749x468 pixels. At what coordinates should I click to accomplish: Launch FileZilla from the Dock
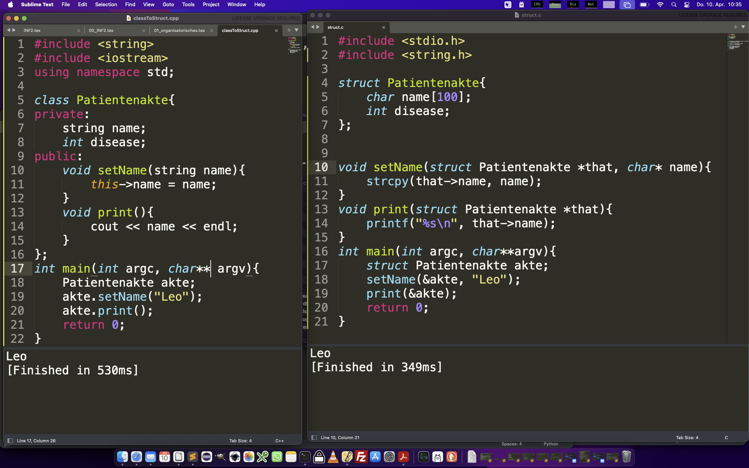click(x=361, y=456)
